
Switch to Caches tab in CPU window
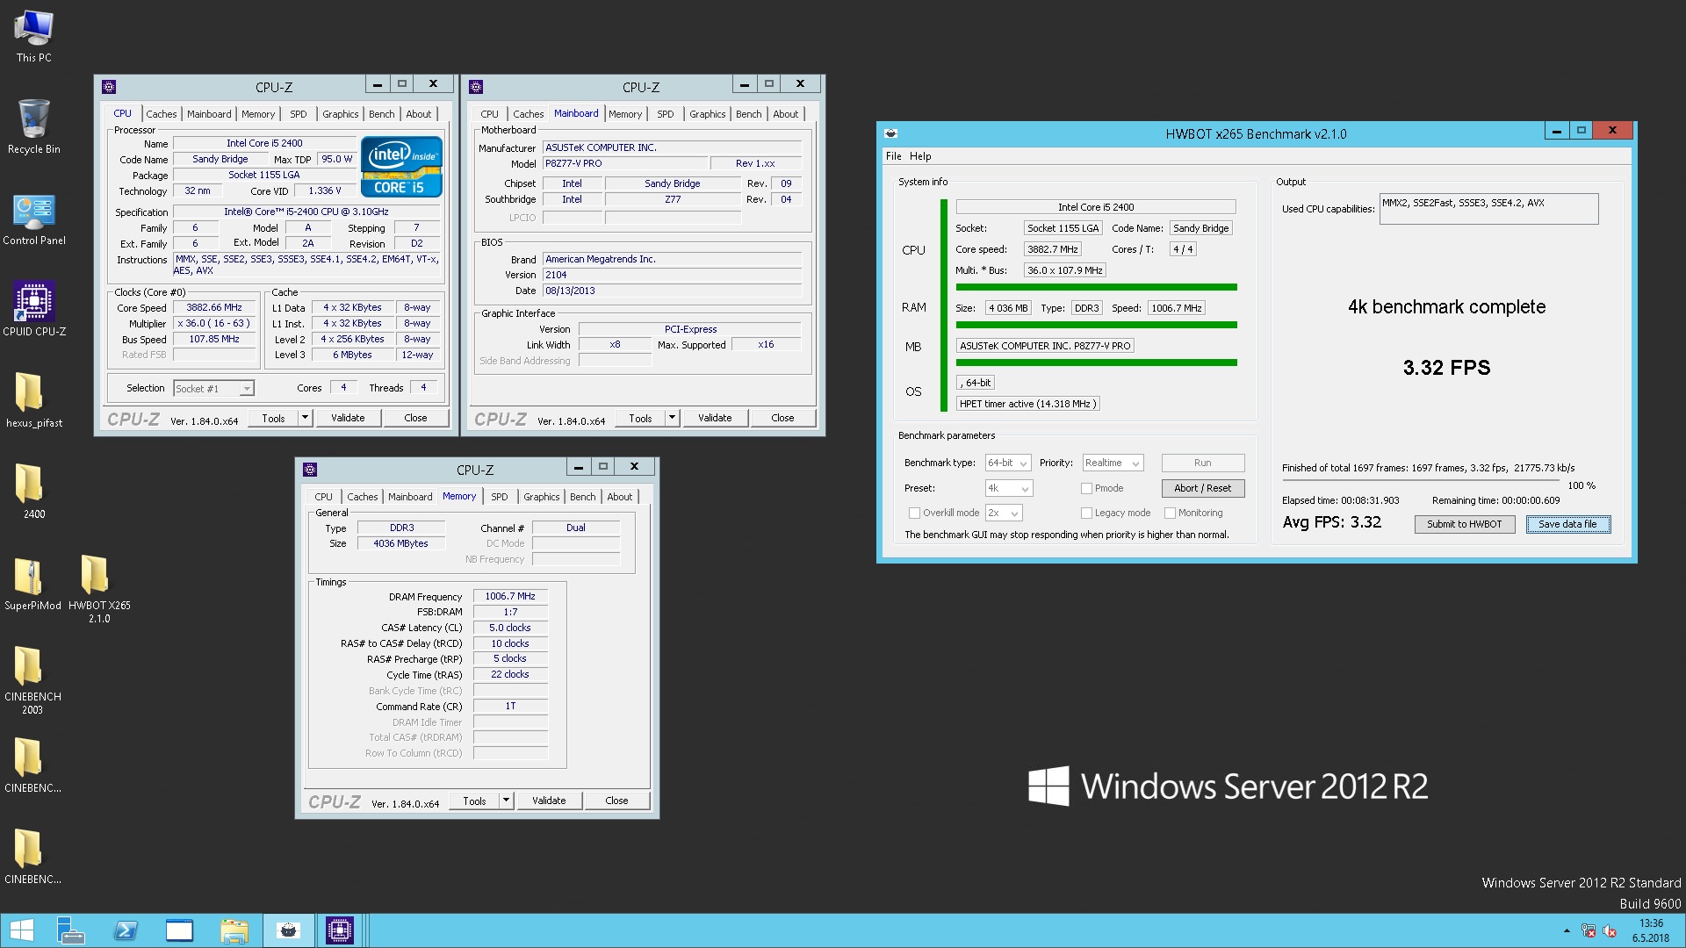[161, 114]
